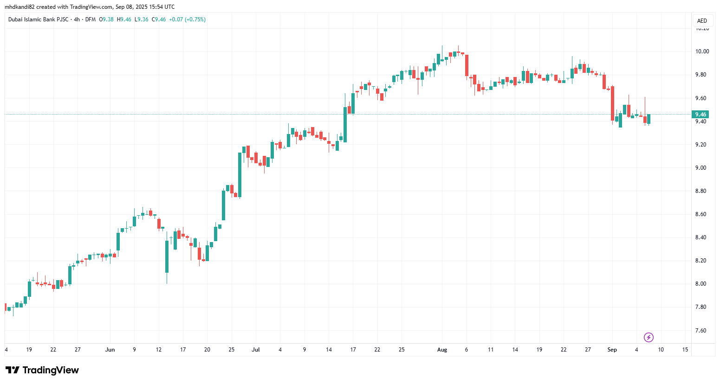Click Jul on the time axis
720x384 pixels.
(x=256, y=350)
